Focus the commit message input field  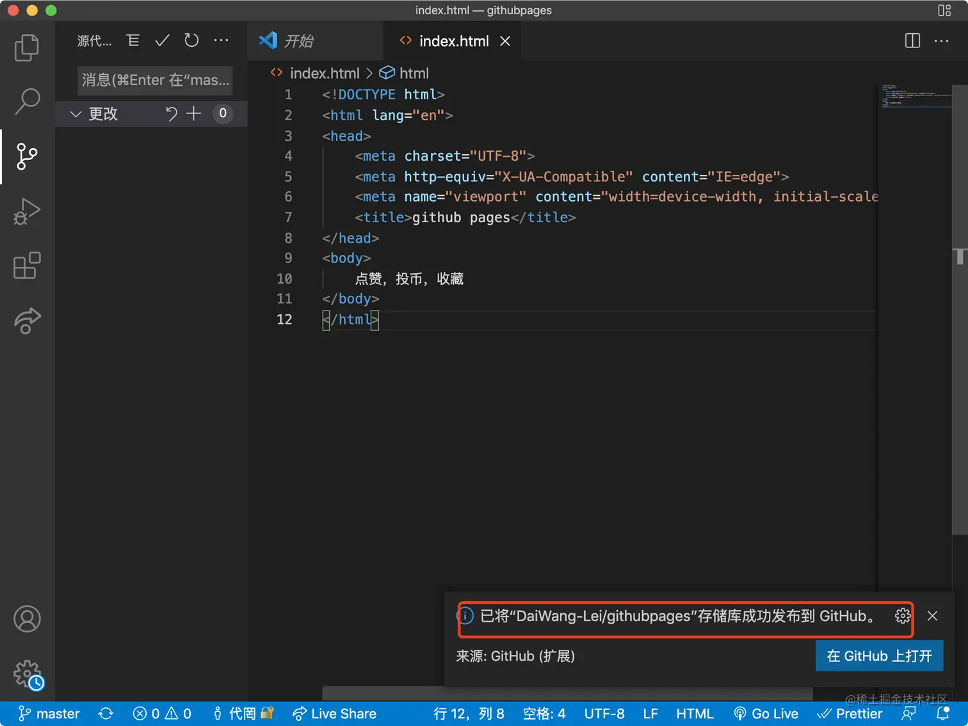point(155,80)
